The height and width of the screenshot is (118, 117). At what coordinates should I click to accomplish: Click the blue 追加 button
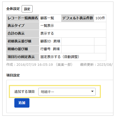22,103
